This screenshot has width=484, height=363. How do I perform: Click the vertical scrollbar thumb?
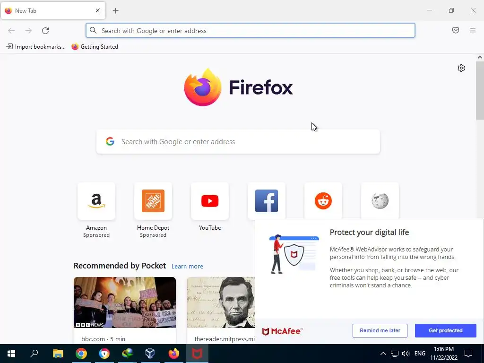coord(480,90)
